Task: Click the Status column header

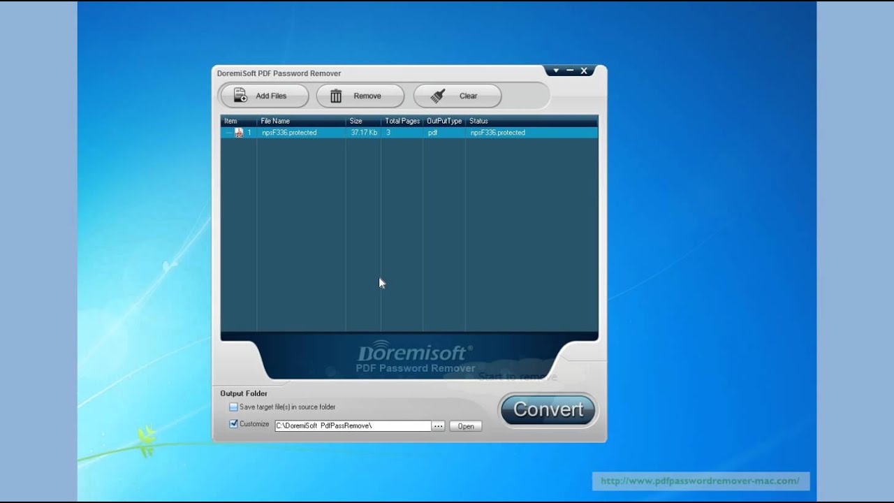Action: (x=532, y=121)
